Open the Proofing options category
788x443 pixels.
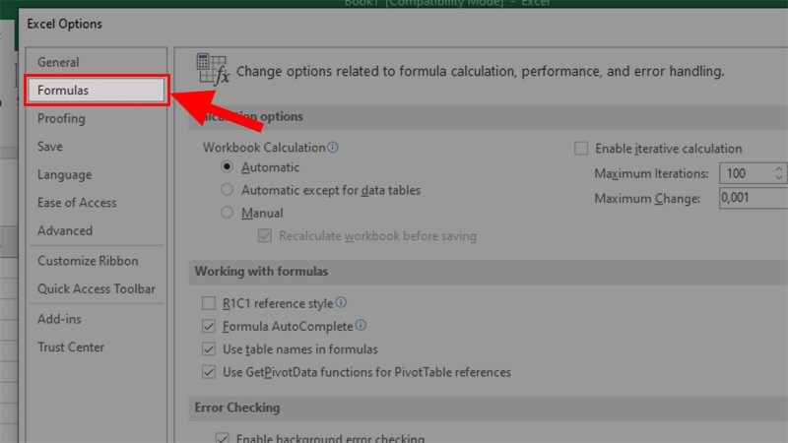point(61,118)
